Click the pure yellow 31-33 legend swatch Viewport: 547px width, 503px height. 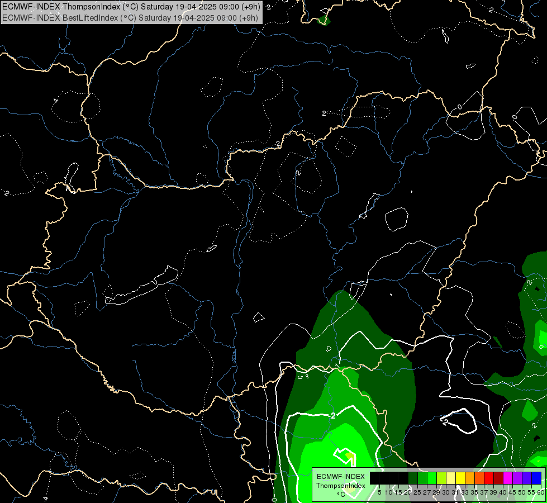point(460,478)
